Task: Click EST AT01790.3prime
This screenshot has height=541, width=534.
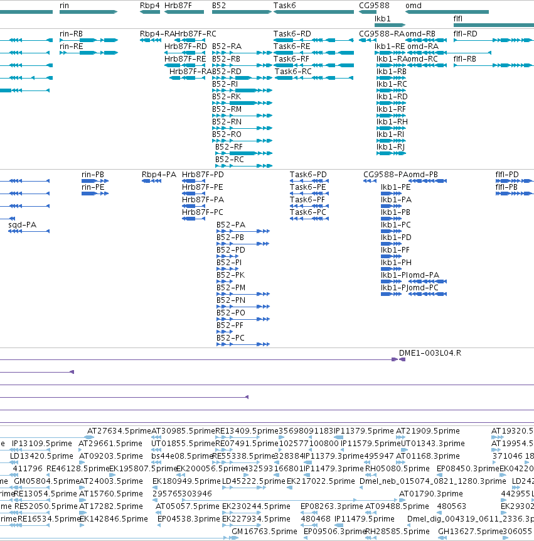Action: pos(431,494)
